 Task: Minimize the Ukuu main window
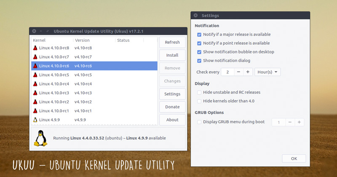pos(41,31)
